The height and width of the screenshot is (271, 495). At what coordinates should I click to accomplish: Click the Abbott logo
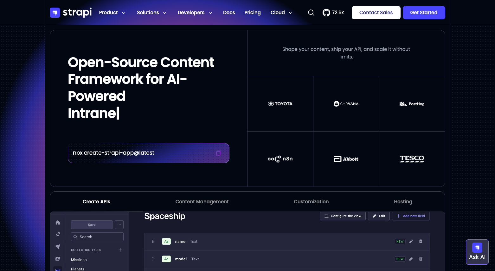coord(346,159)
